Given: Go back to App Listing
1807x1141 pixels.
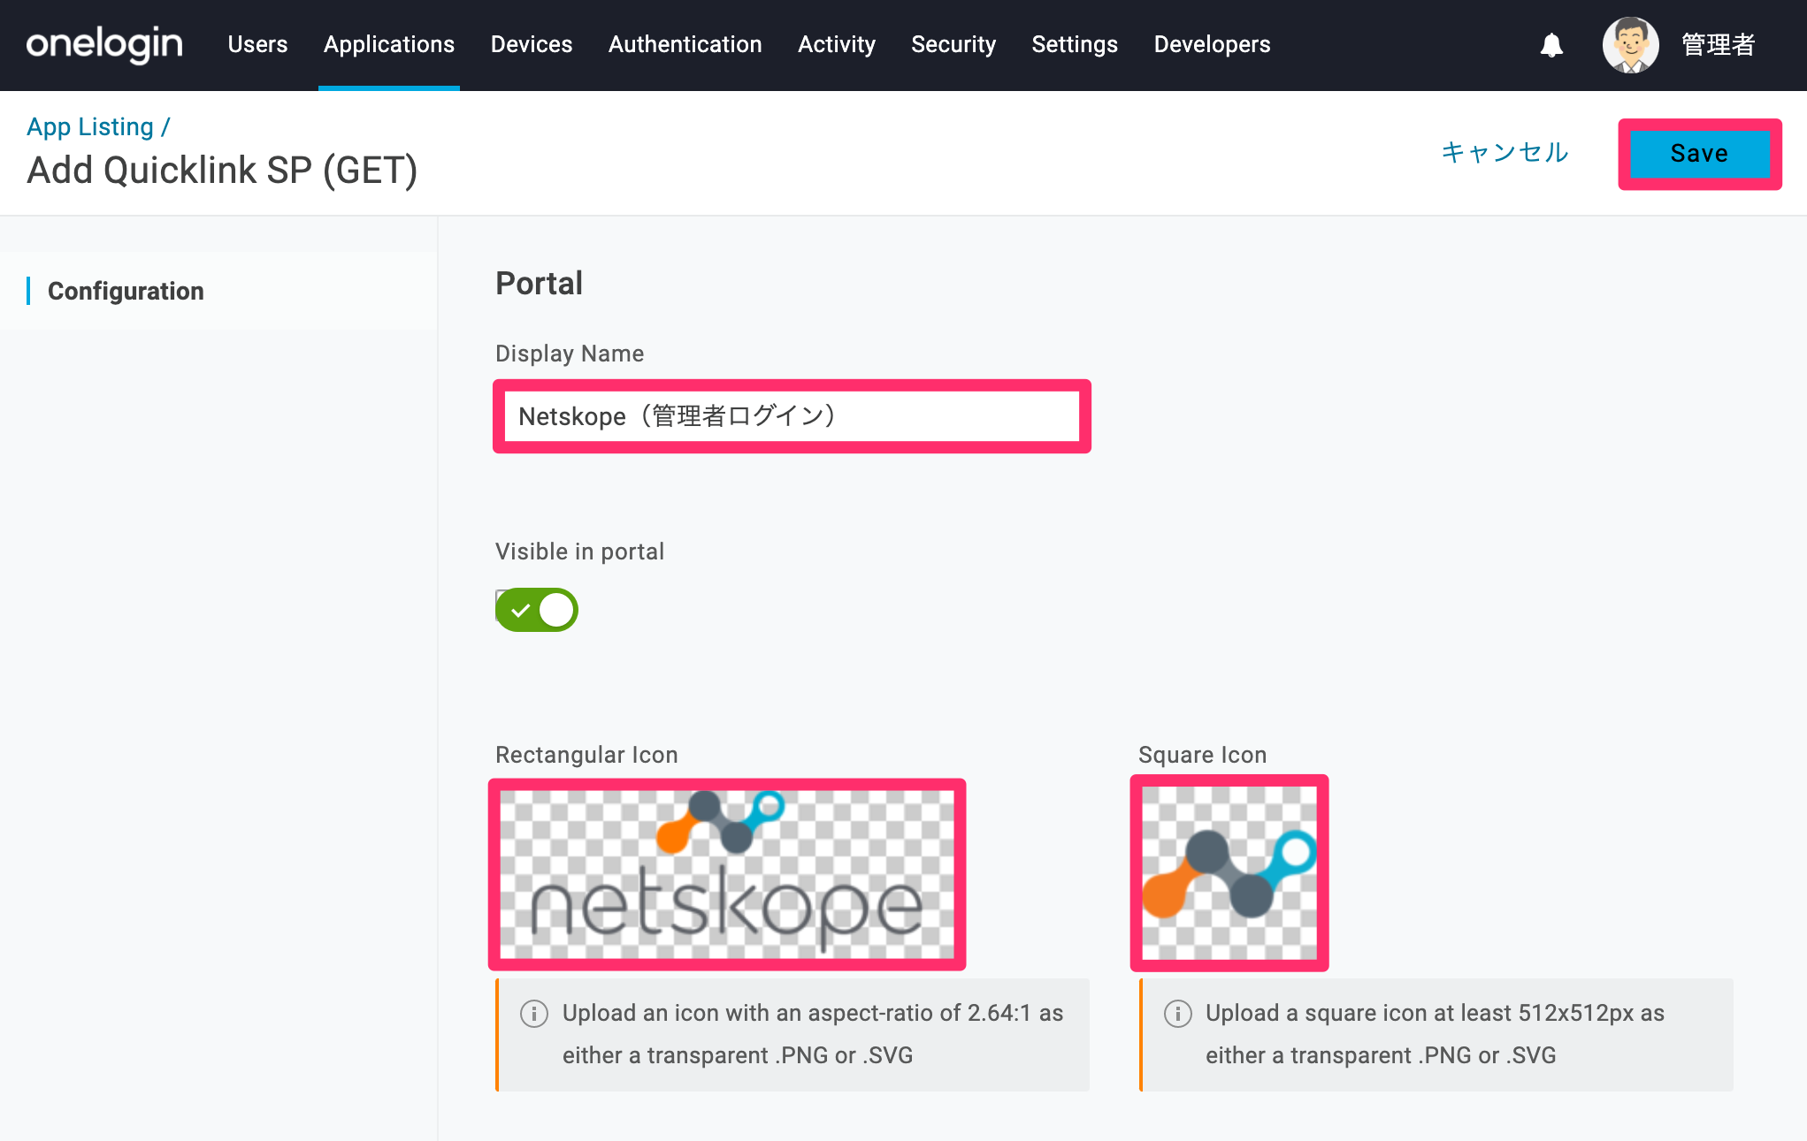Looking at the screenshot, I should 90,126.
